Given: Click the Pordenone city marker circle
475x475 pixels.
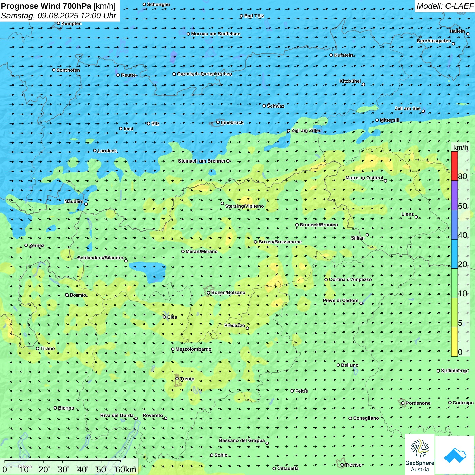Looking at the screenshot, I should [403, 403].
